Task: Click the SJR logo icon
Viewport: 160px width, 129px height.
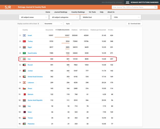Action: click(8, 7)
